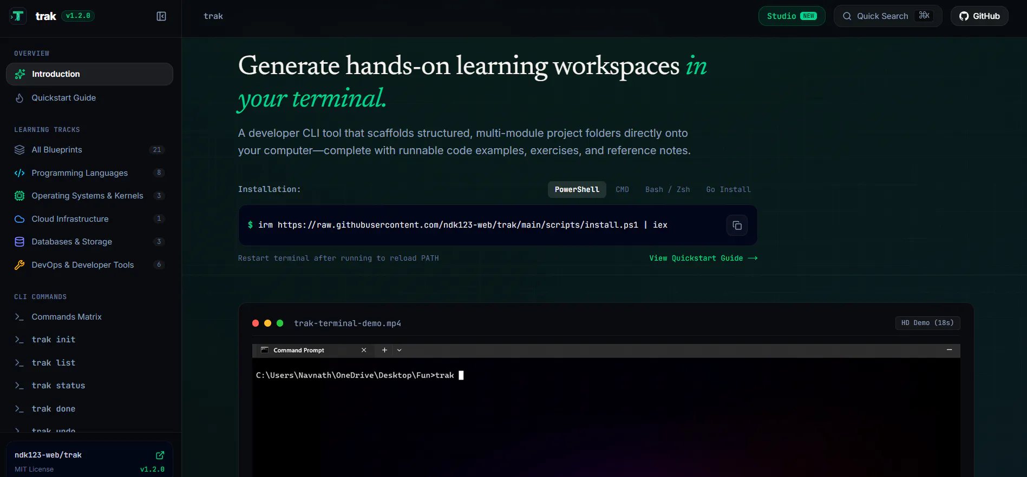Click terminal icon beside trak status
1027x477 pixels.
pyautogui.click(x=19, y=386)
